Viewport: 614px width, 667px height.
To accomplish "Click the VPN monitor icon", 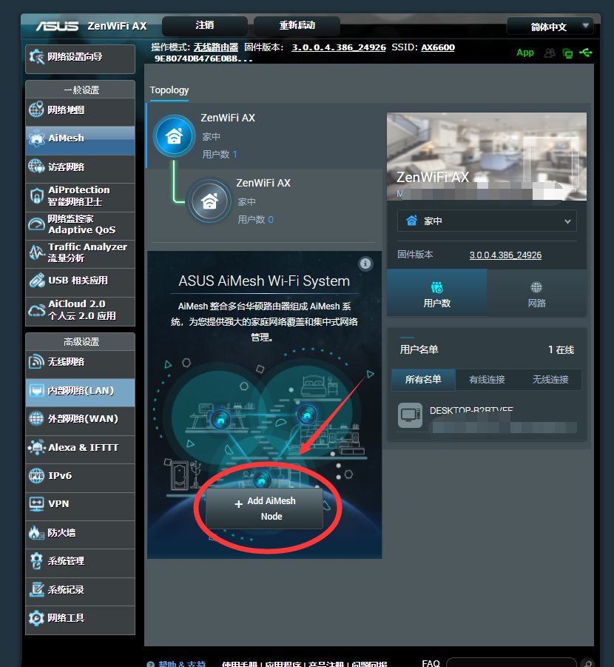I will point(36,504).
